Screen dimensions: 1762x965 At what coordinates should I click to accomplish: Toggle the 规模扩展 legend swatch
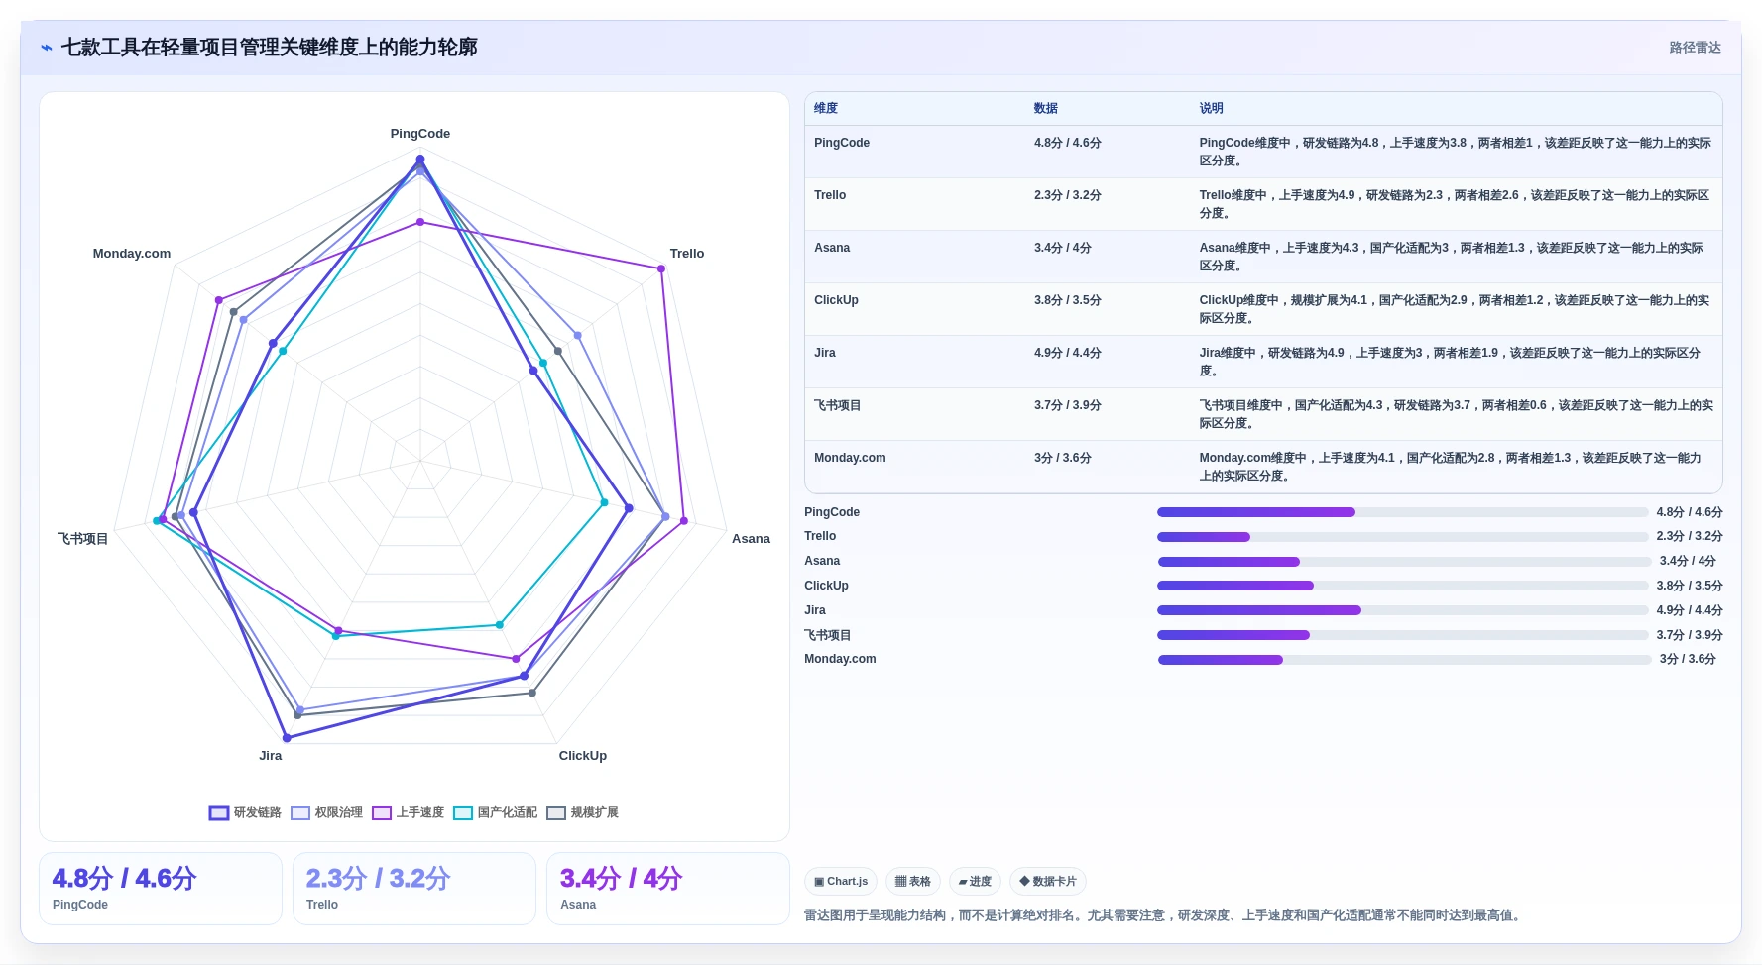click(556, 813)
